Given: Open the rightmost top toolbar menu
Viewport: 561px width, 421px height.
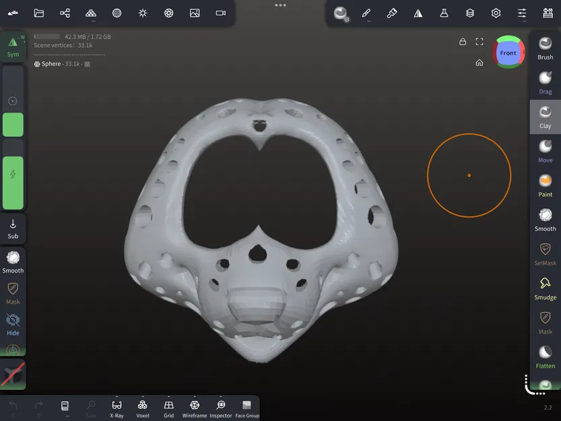Looking at the screenshot, I should point(548,13).
